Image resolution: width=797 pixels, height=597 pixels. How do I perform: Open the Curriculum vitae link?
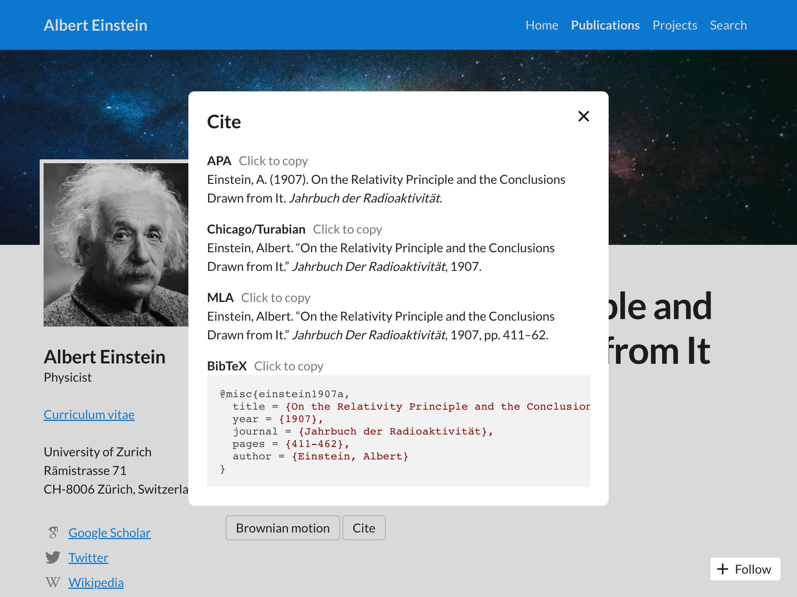(89, 415)
